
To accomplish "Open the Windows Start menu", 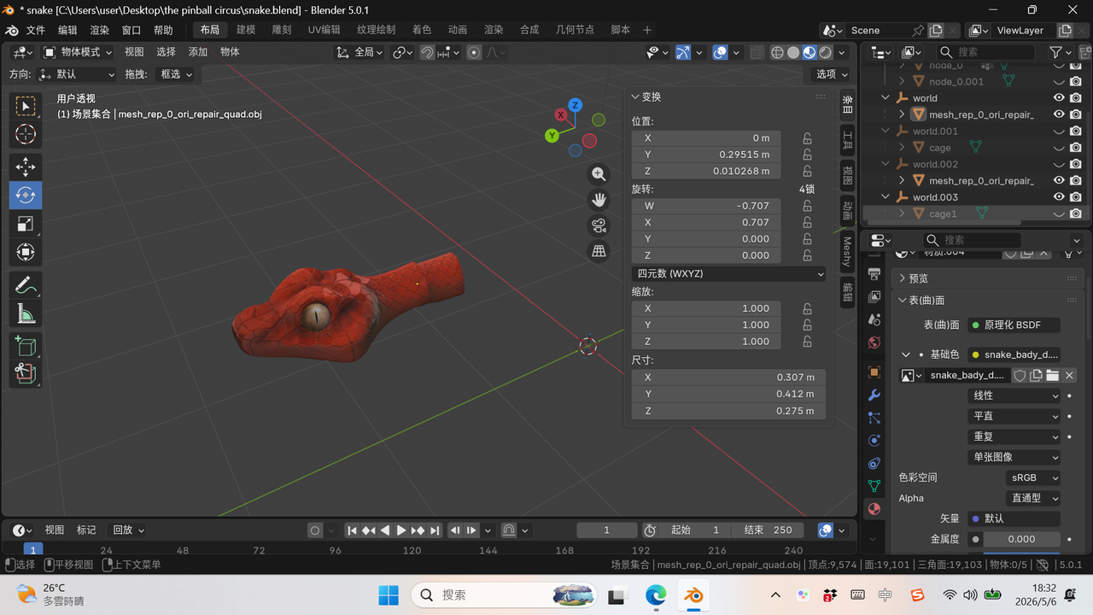I will pos(388,594).
